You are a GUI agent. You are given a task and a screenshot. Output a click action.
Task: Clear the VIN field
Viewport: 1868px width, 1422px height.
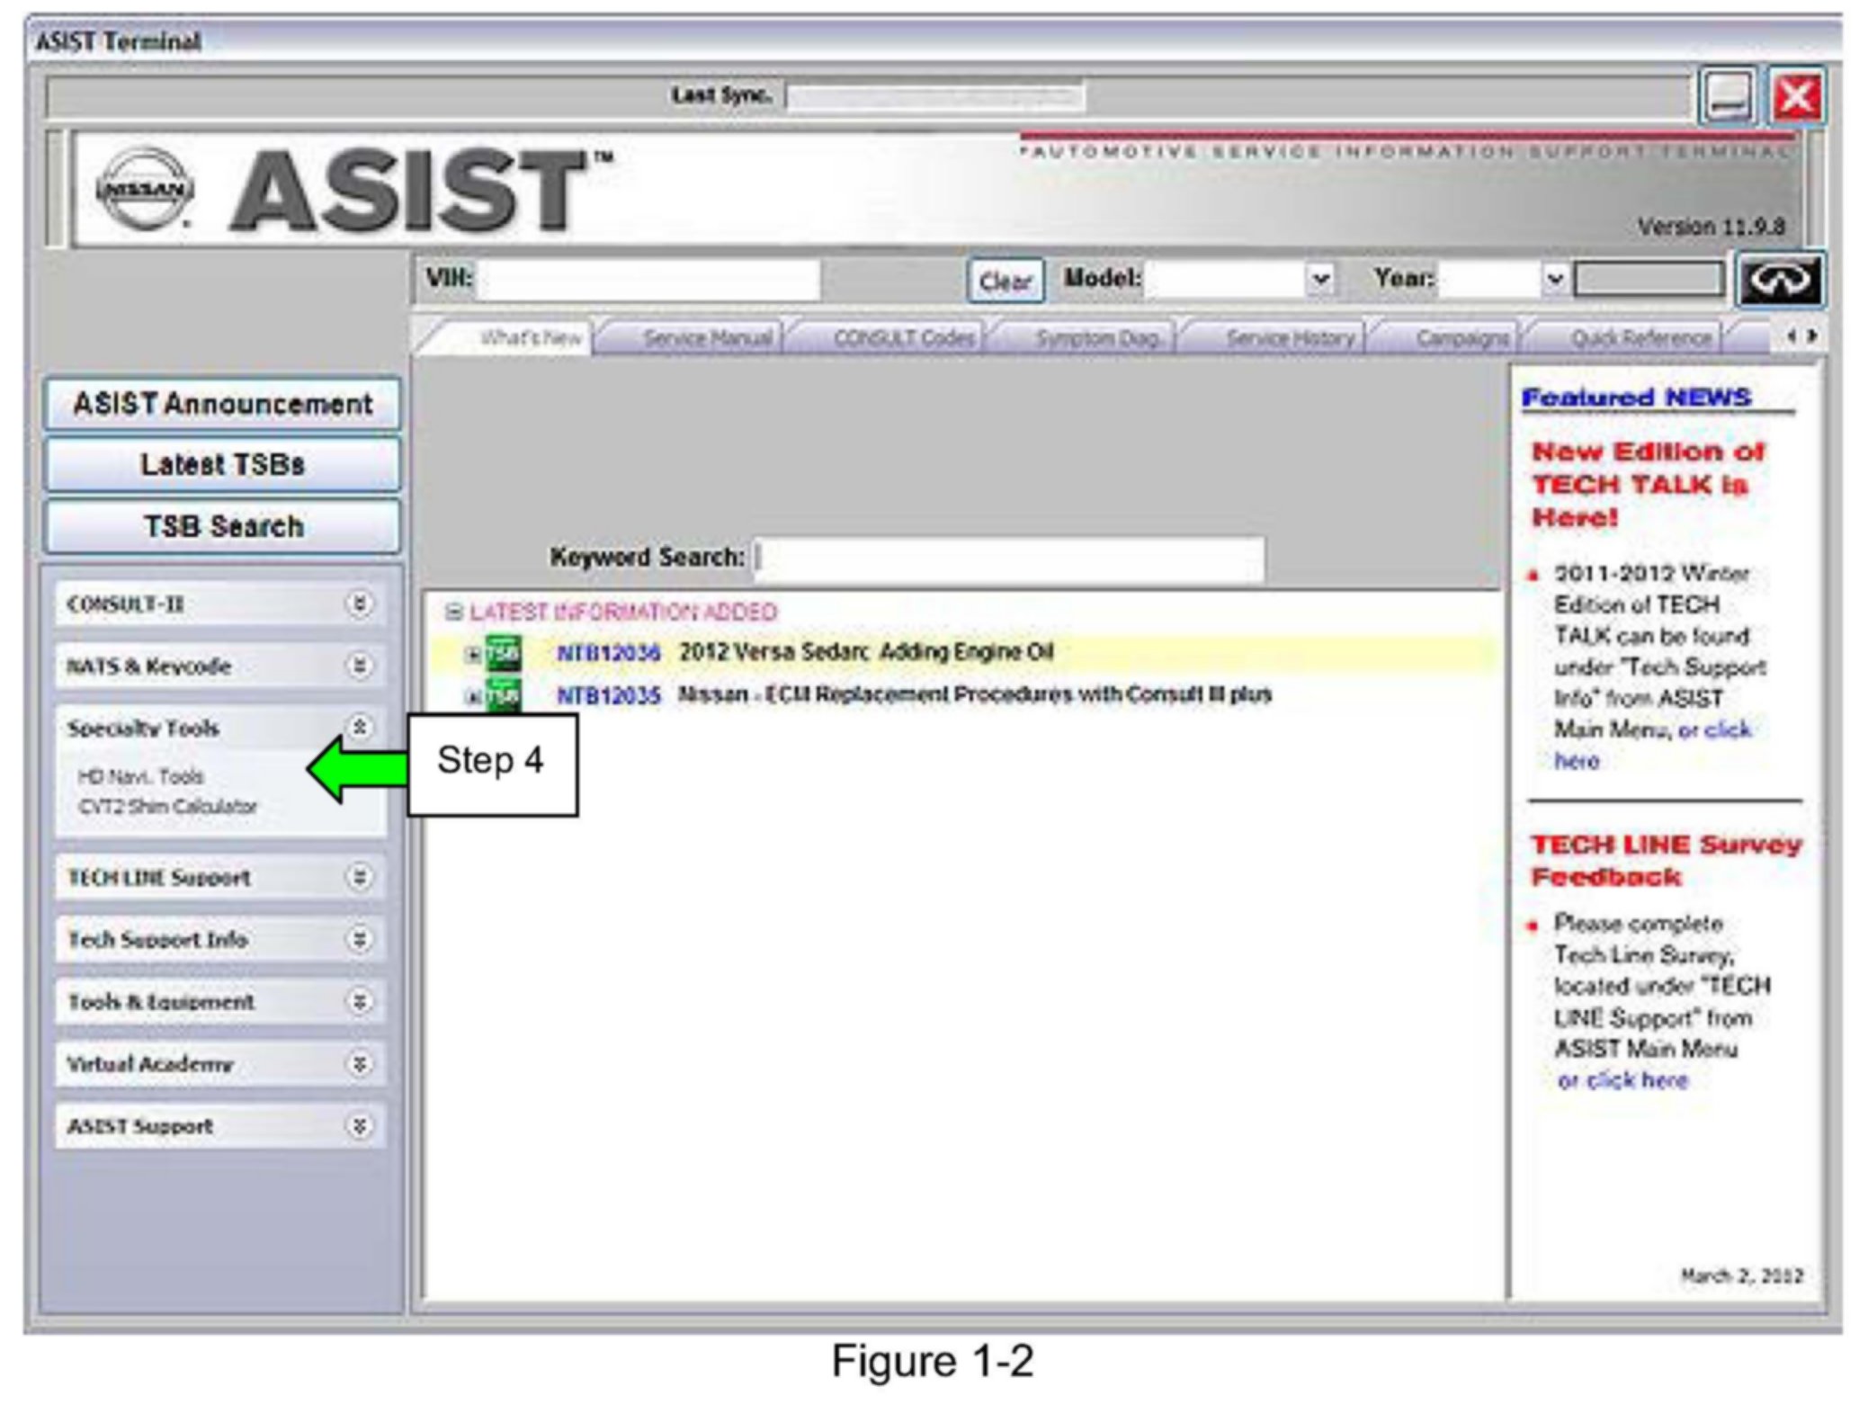[x=1006, y=282]
